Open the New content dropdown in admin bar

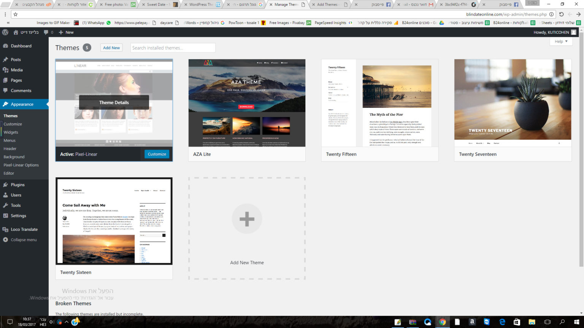66,32
